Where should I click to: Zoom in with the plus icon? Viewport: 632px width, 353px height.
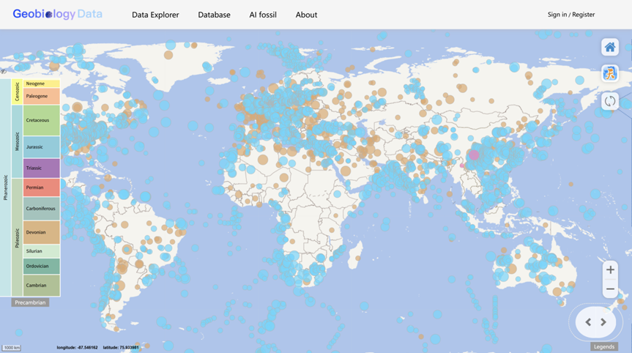(610, 270)
